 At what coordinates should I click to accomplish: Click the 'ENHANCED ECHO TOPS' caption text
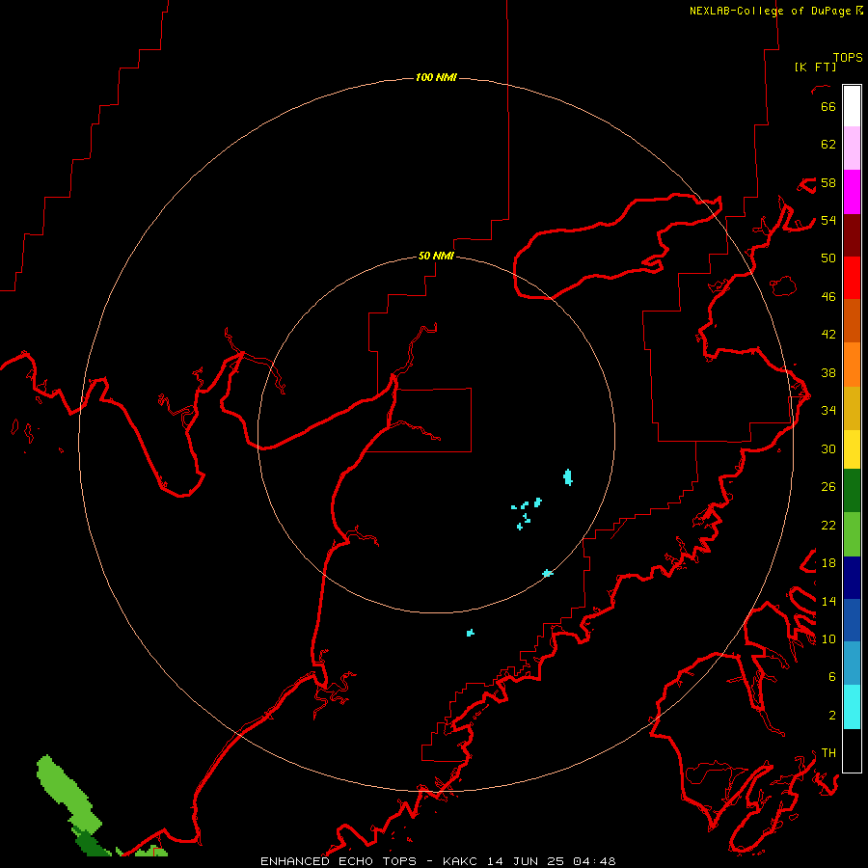click(339, 861)
